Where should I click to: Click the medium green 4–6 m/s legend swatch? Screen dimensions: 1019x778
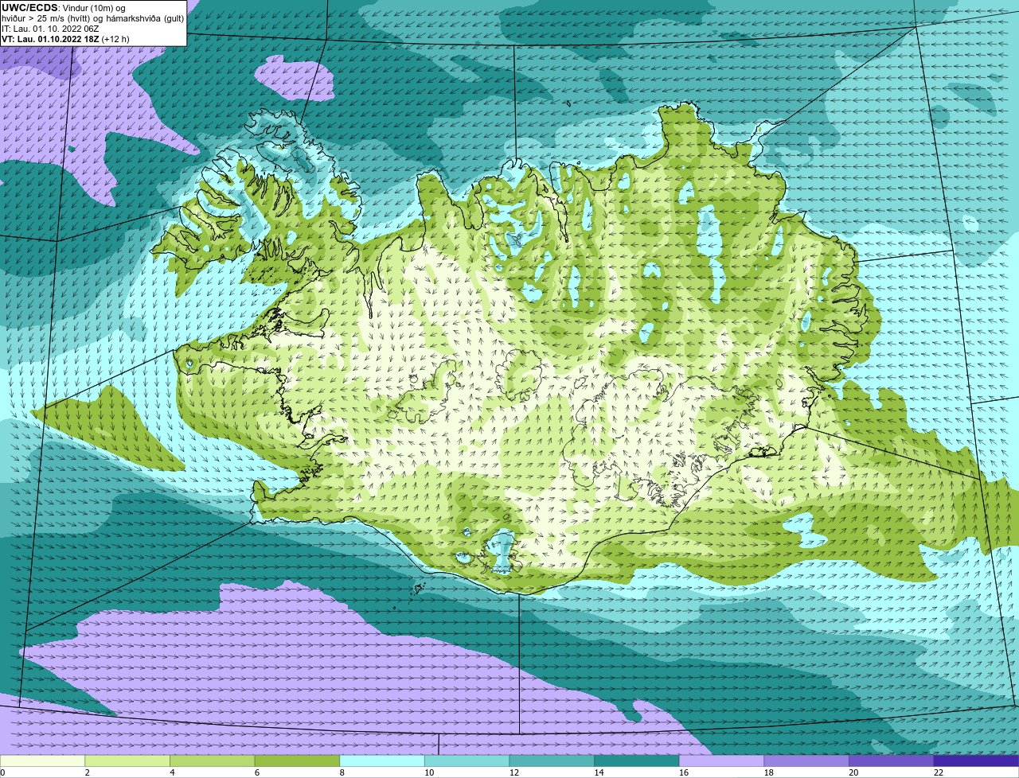pyautogui.click(x=212, y=760)
